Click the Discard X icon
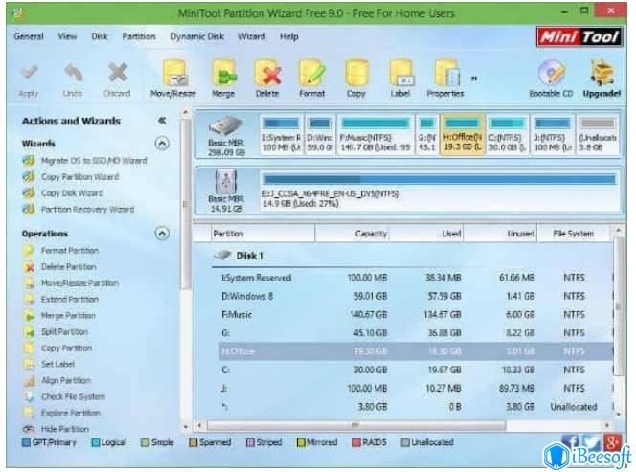 [x=118, y=73]
